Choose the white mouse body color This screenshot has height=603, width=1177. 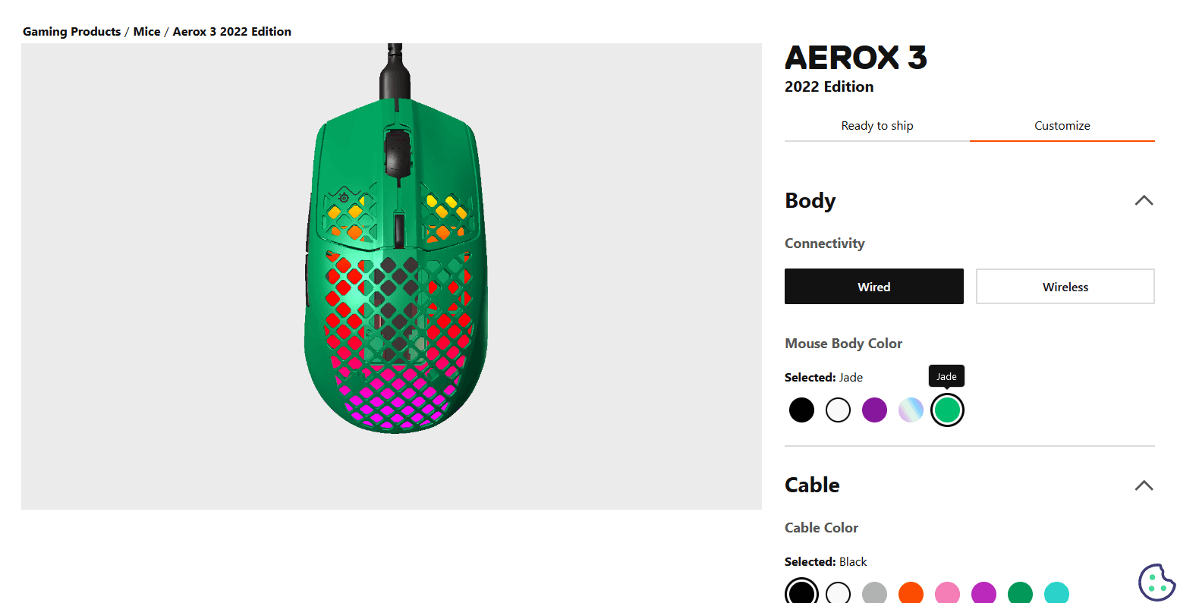838,410
